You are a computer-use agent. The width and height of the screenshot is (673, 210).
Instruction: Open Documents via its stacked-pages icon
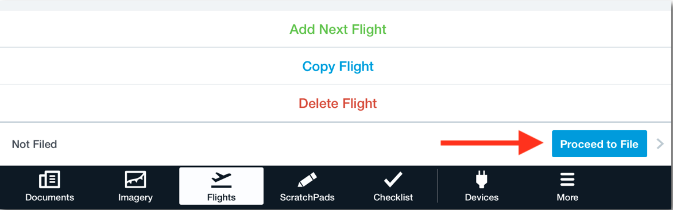(x=50, y=180)
